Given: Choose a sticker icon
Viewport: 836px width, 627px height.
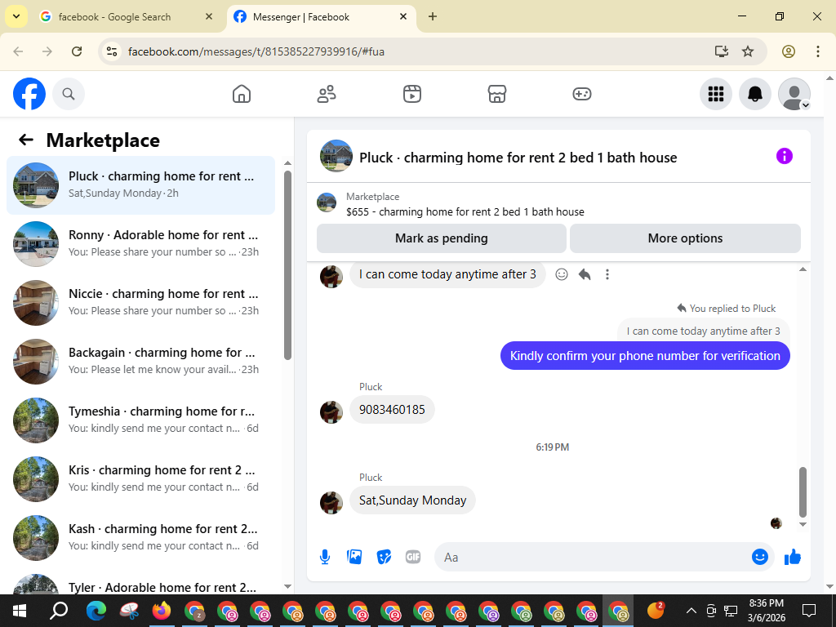Looking at the screenshot, I should point(384,557).
